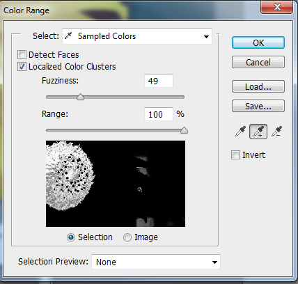Click the Cancel button
The width and height of the screenshot is (298, 284).
tap(258, 62)
